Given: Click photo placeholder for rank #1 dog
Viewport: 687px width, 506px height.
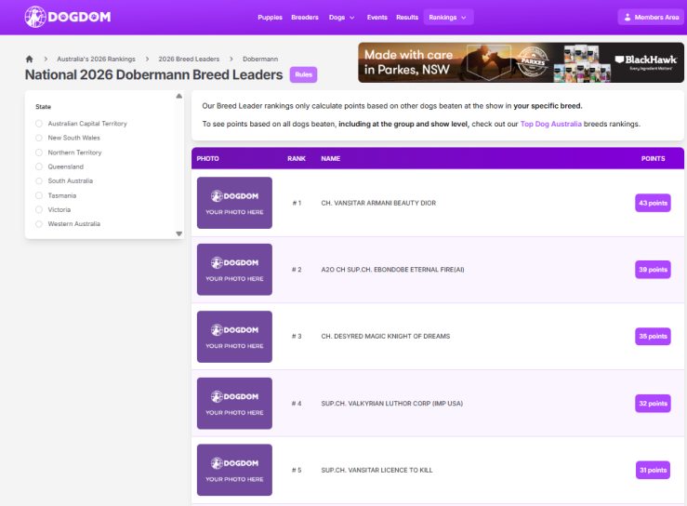Looking at the screenshot, I should point(234,203).
